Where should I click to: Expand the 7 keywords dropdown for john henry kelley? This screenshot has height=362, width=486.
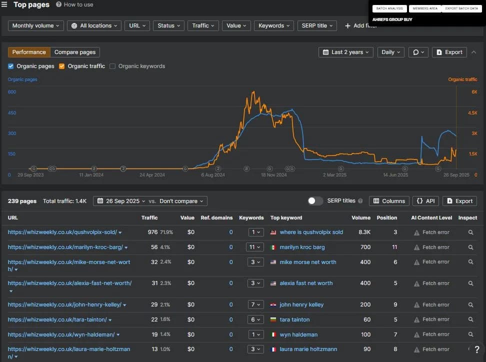point(255,304)
